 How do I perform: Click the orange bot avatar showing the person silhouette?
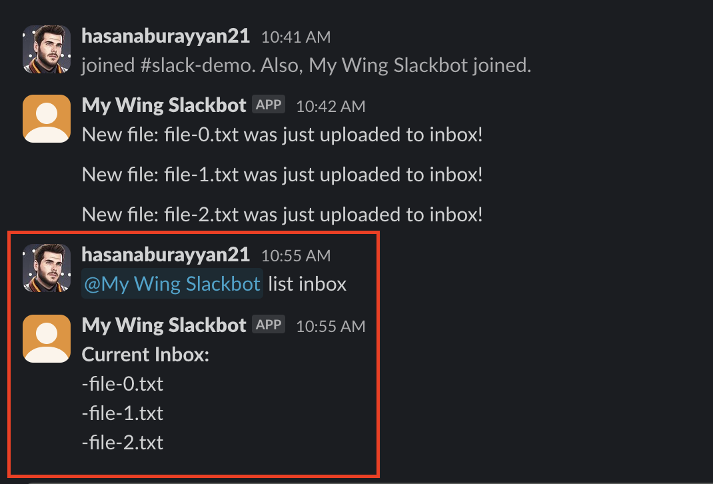tap(46, 117)
